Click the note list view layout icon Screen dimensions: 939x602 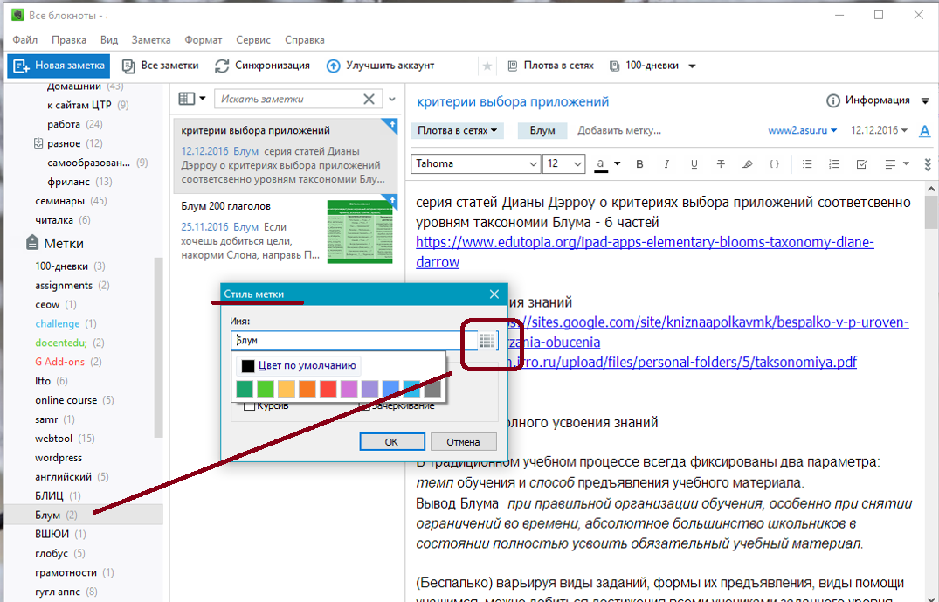pos(187,99)
